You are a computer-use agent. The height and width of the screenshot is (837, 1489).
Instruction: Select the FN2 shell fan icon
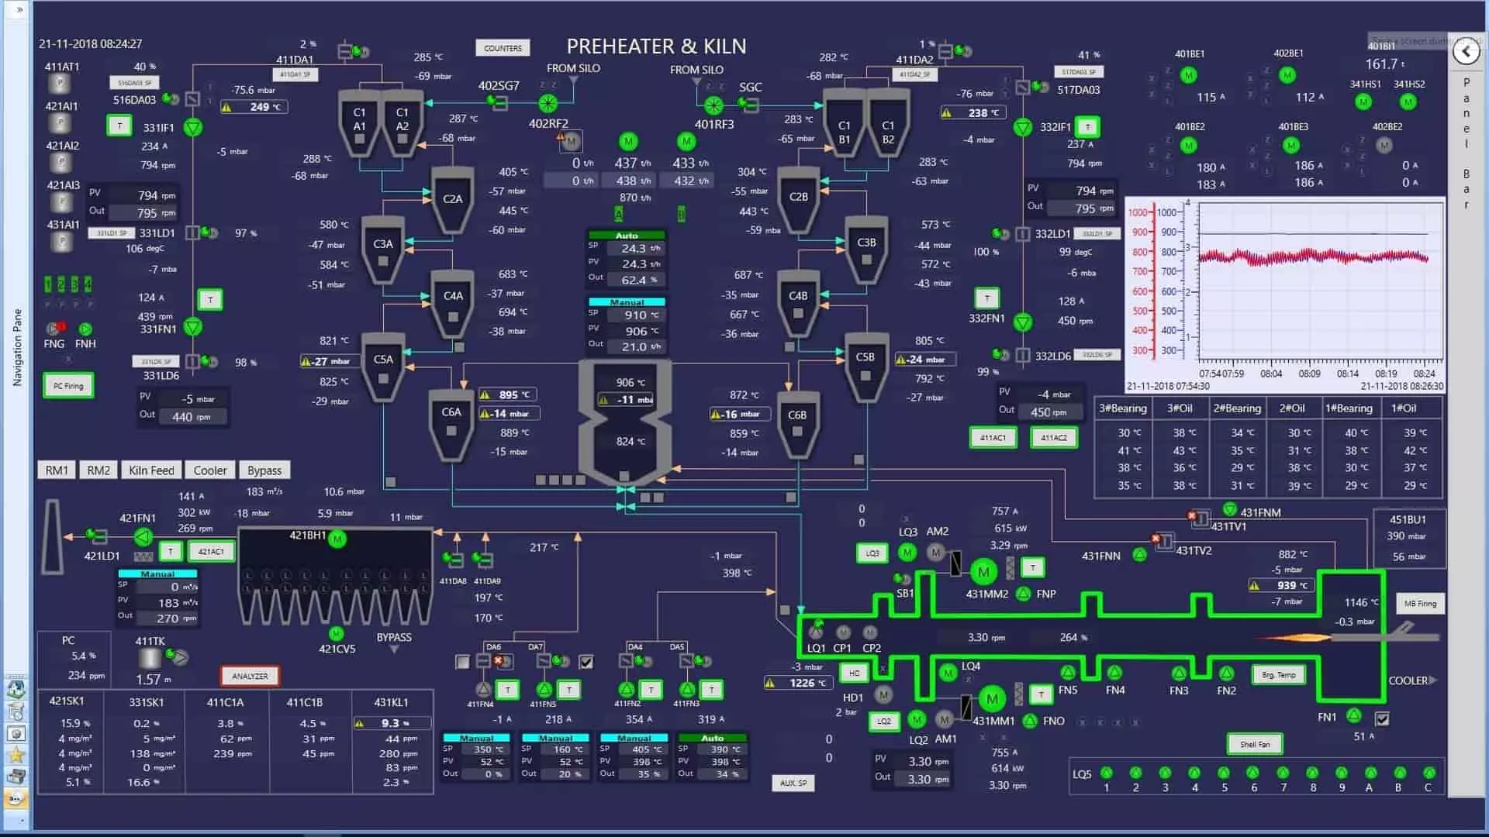[x=1226, y=673]
